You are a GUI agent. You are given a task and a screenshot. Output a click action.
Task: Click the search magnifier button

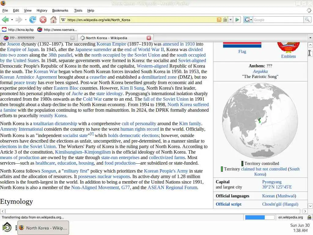pos(307,20)
